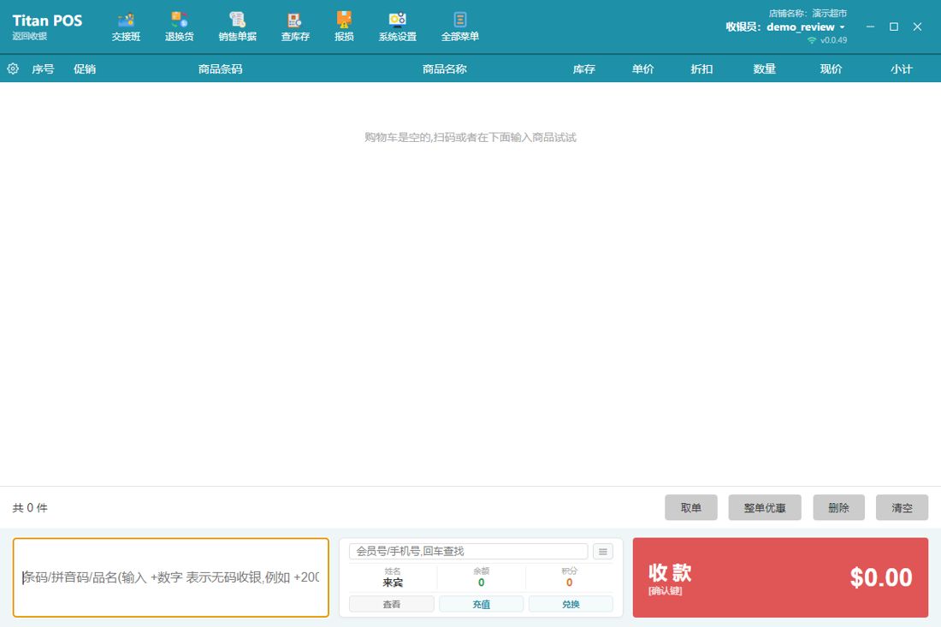Focus the barcode/pinyin product input field
941x627 pixels.
point(171,577)
